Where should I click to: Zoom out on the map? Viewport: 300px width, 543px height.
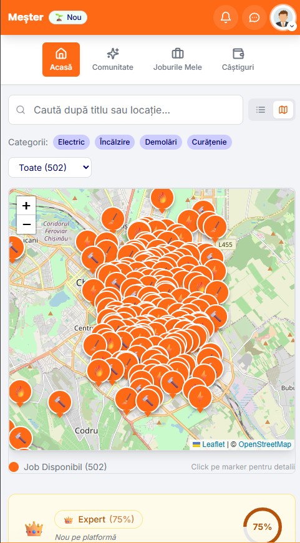pyautogui.click(x=26, y=224)
